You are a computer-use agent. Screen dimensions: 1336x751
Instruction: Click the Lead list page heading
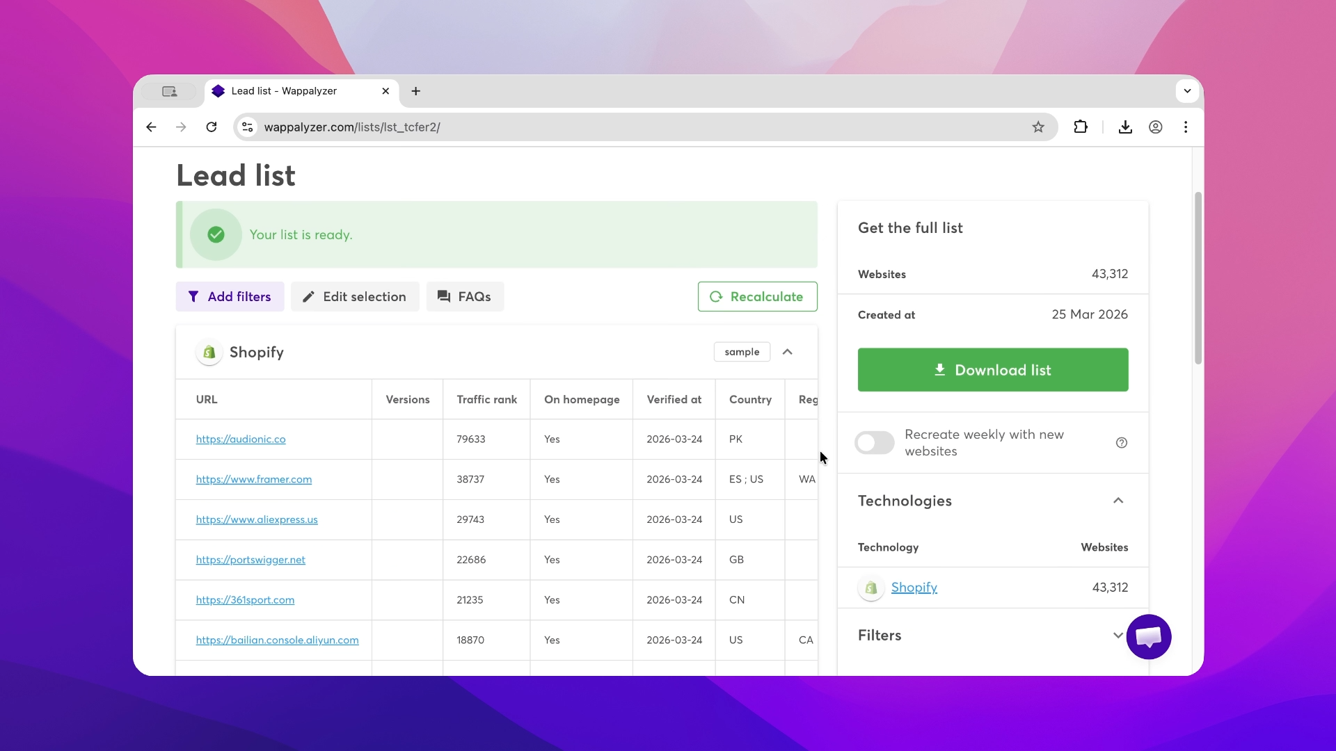click(x=236, y=175)
